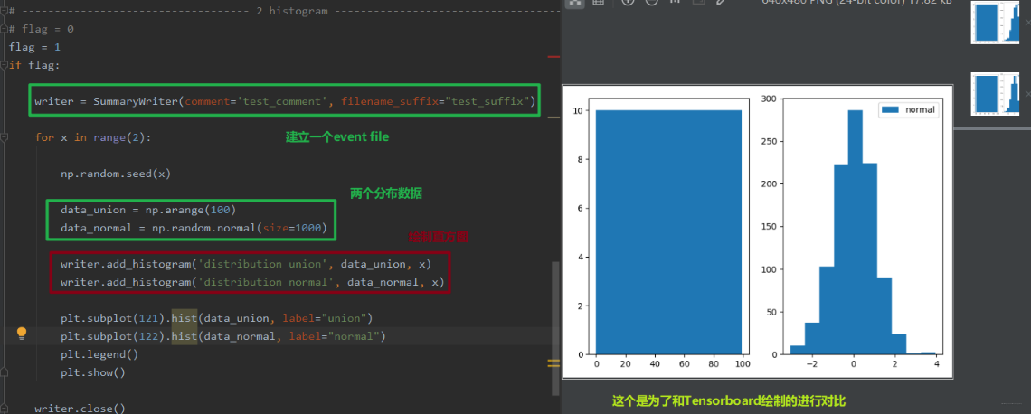Click the editor's vertical scrollbar thumb
1031x414 pixels.
556,328
